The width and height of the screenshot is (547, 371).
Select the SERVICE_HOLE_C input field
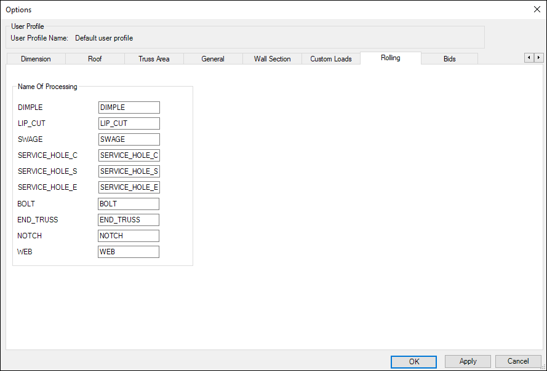click(129, 155)
